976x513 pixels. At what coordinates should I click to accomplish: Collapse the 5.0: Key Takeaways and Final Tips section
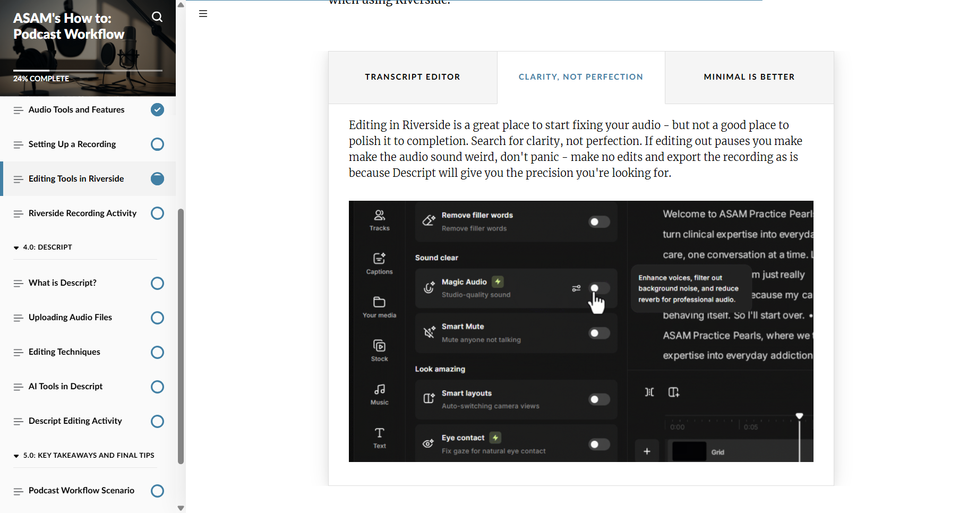(x=84, y=455)
